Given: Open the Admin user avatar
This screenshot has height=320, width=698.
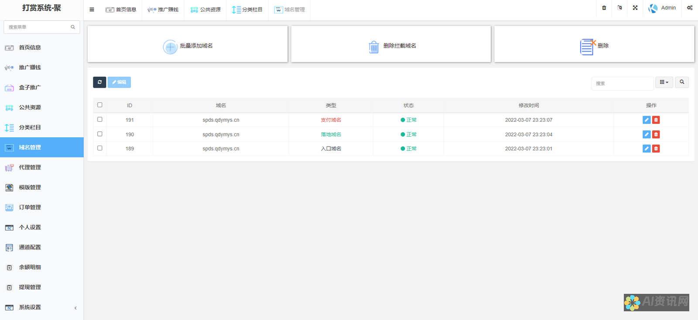Looking at the screenshot, I should coord(653,8).
